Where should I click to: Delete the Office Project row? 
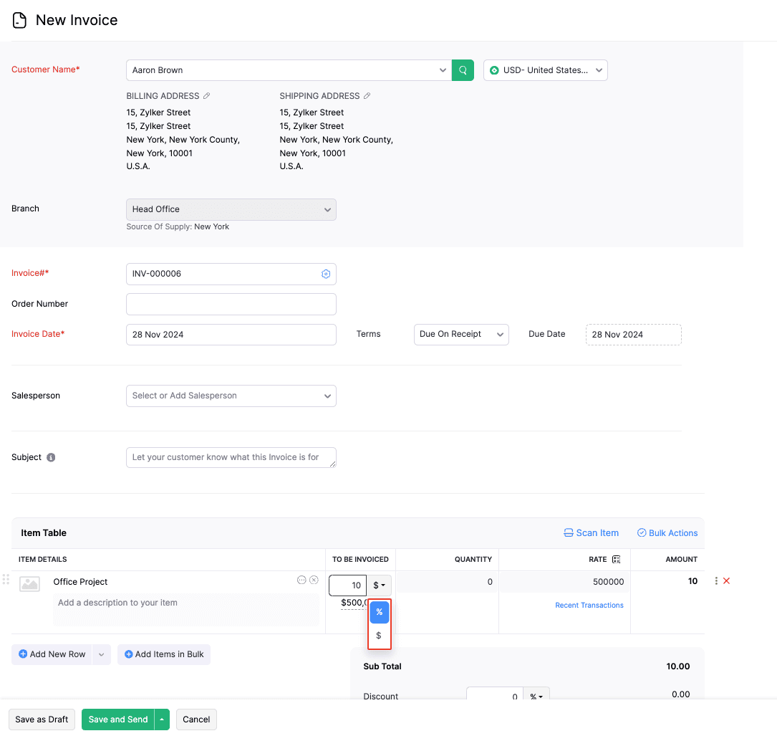[x=726, y=581]
